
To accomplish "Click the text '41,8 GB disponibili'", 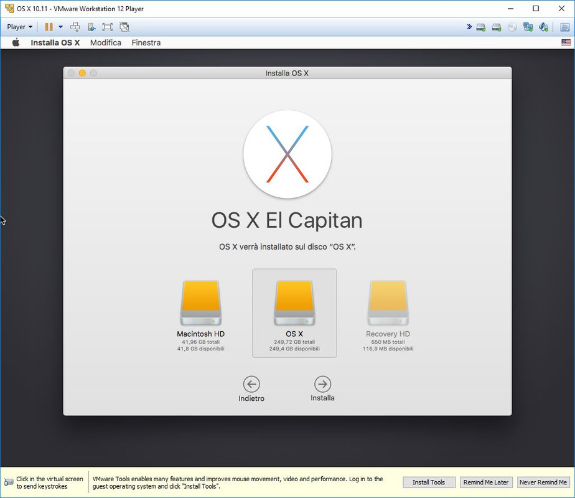I will [x=200, y=349].
